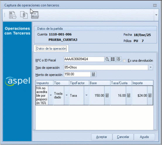This screenshot has height=145, width=162.
Task: Click the RFC o ID Fiscal input field
Action: (x=84, y=59)
